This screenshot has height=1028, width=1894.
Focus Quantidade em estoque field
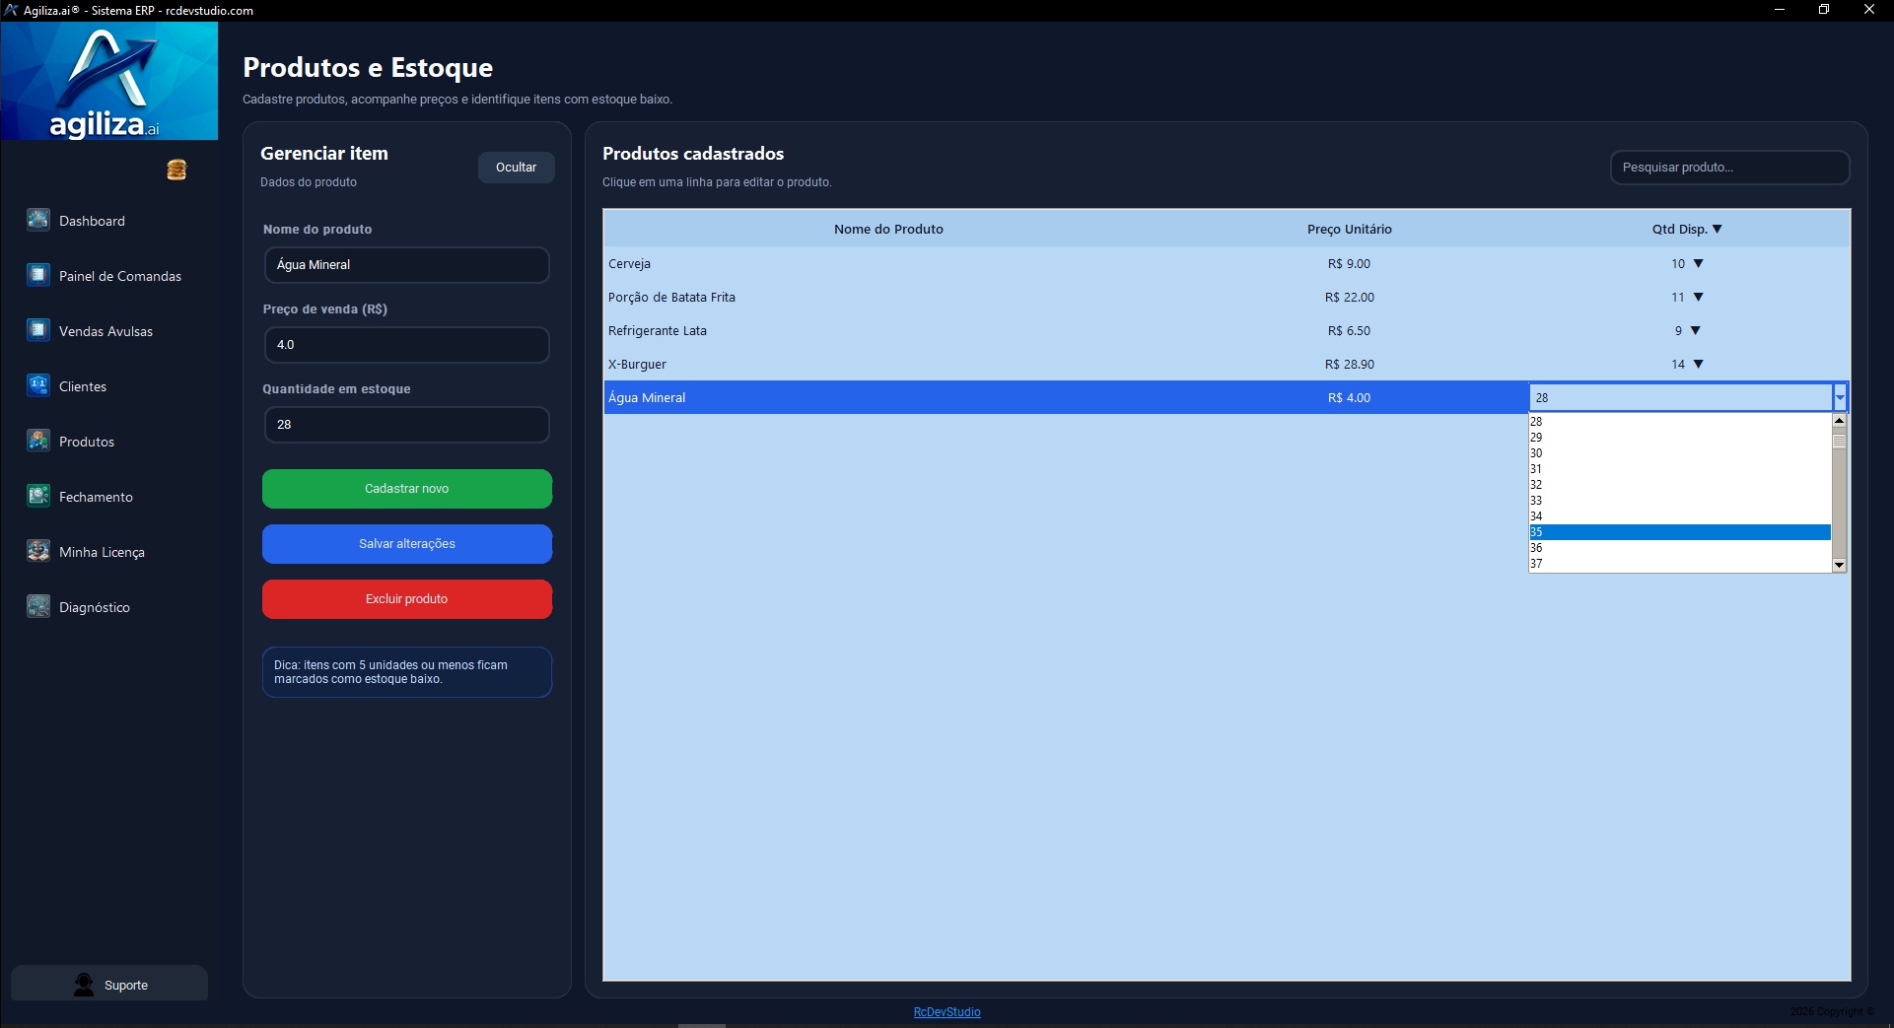tap(407, 425)
